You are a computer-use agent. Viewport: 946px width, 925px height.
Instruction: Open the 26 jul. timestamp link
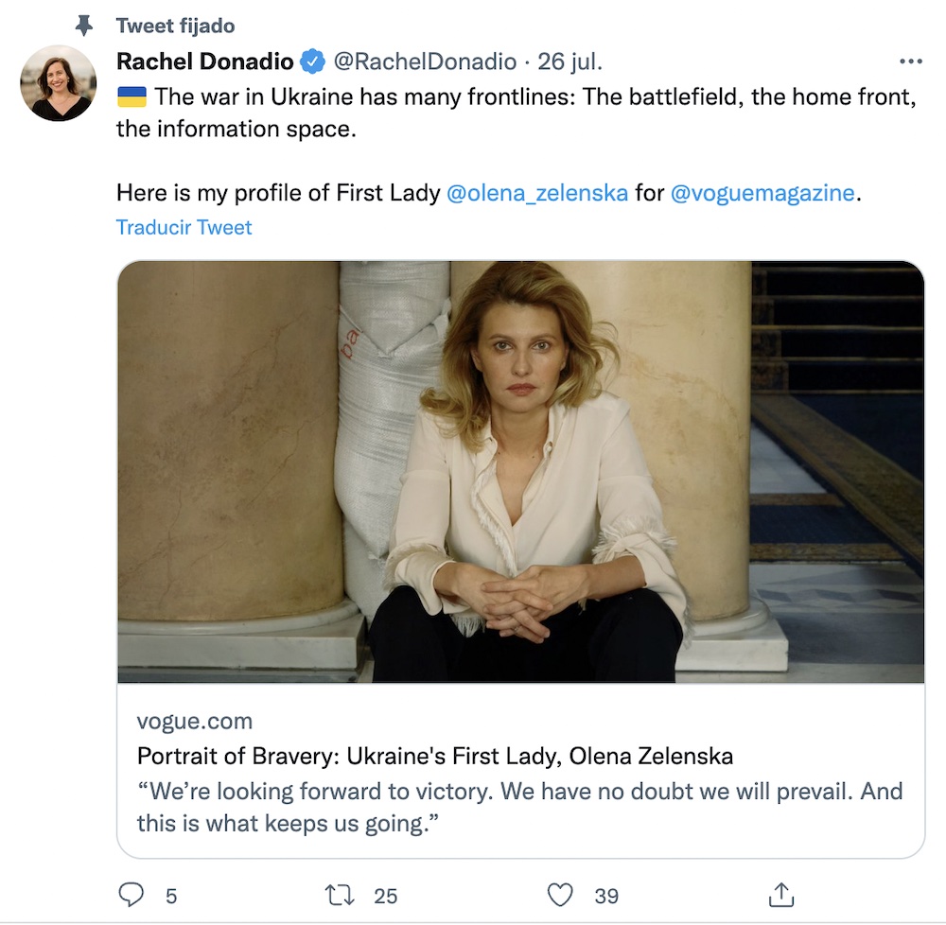coord(569,62)
